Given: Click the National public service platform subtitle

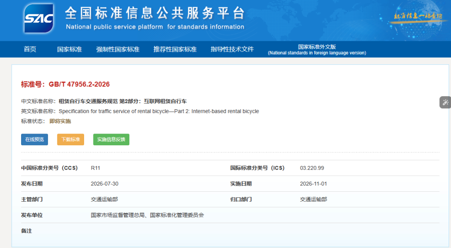Looking at the screenshot, I should click(155, 27).
